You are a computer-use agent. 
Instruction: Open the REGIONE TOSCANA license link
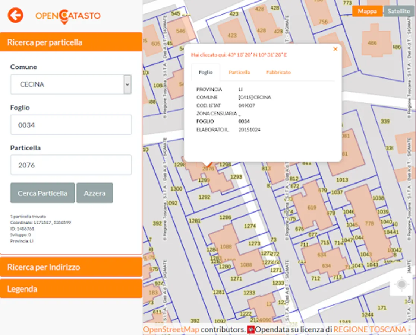coord(369,329)
